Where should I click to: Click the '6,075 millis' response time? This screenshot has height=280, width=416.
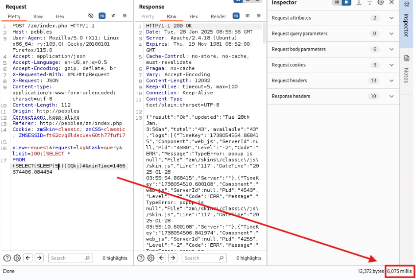point(399,271)
